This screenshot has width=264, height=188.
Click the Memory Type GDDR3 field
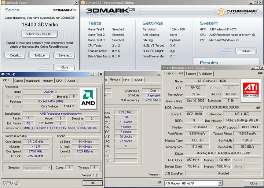tap(197, 140)
